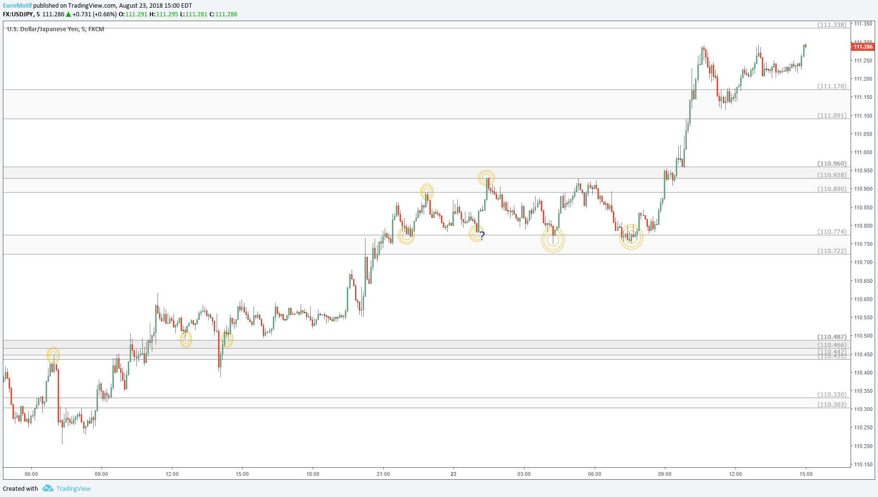
Task: Click 110.900 on the price axis
Action: pos(863,189)
